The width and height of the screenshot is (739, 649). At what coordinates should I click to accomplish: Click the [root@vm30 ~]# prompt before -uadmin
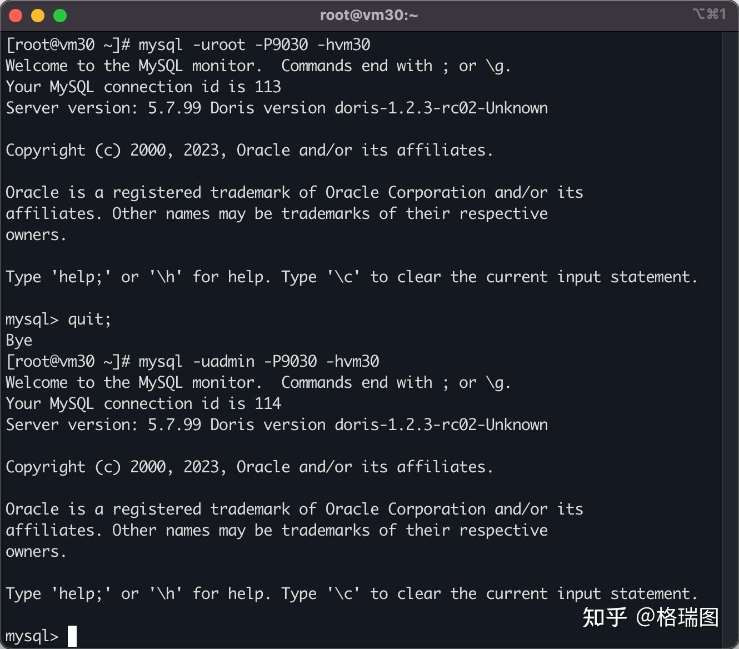pyautogui.click(x=68, y=361)
